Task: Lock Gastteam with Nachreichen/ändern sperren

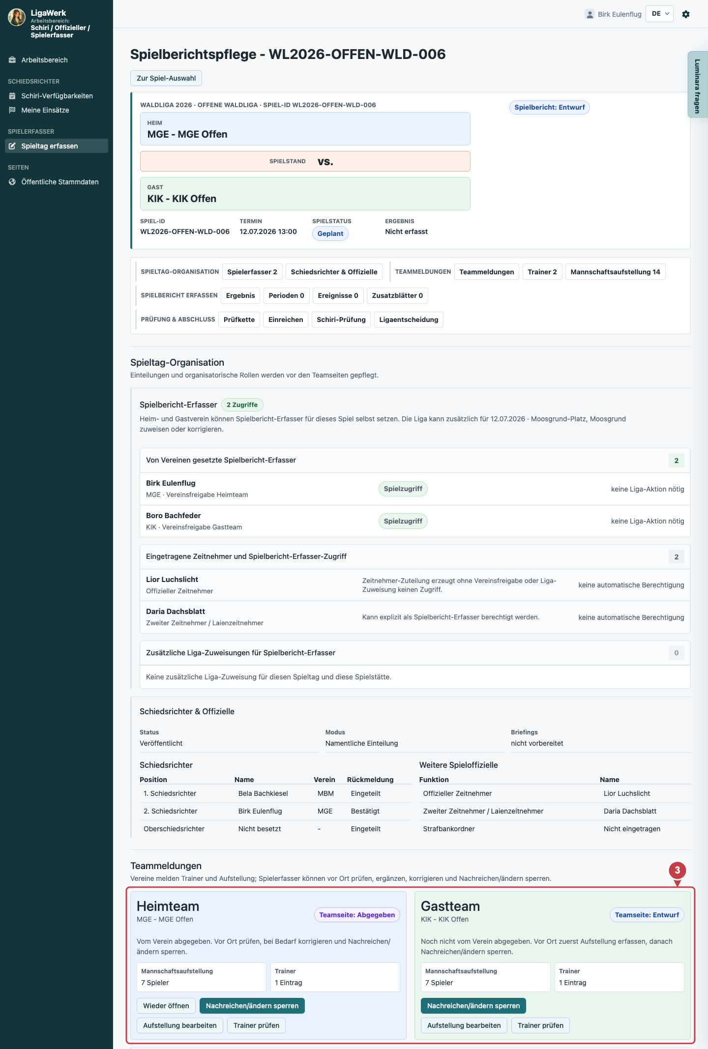Action: 473,1006
